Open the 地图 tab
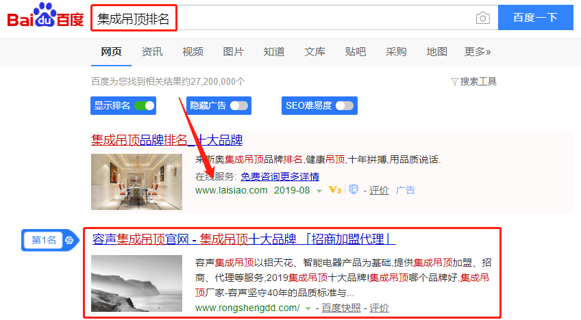 click(437, 52)
